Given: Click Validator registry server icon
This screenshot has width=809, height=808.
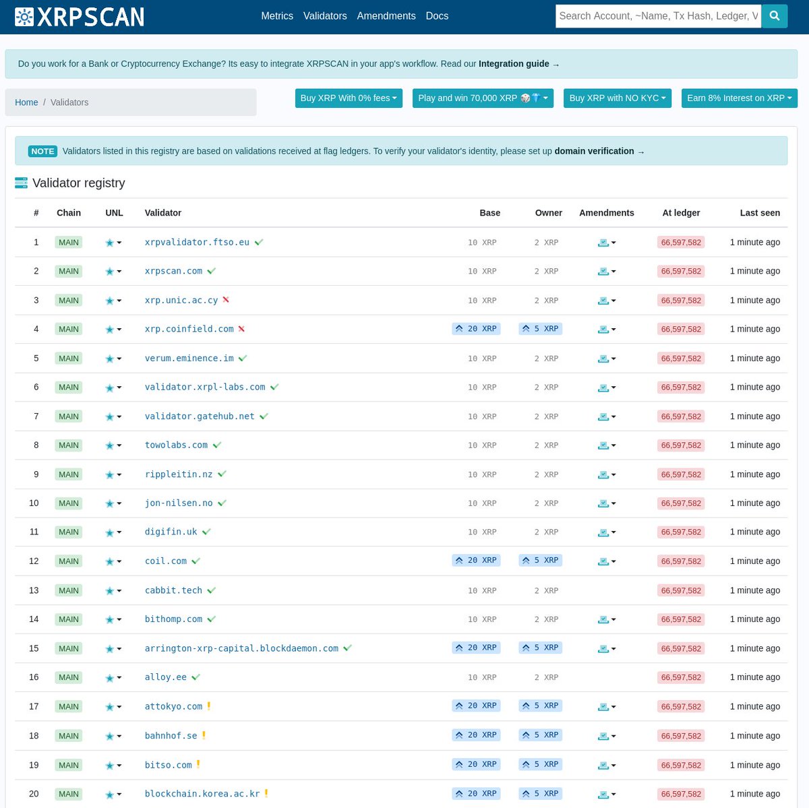Looking at the screenshot, I should coord(21,183).
